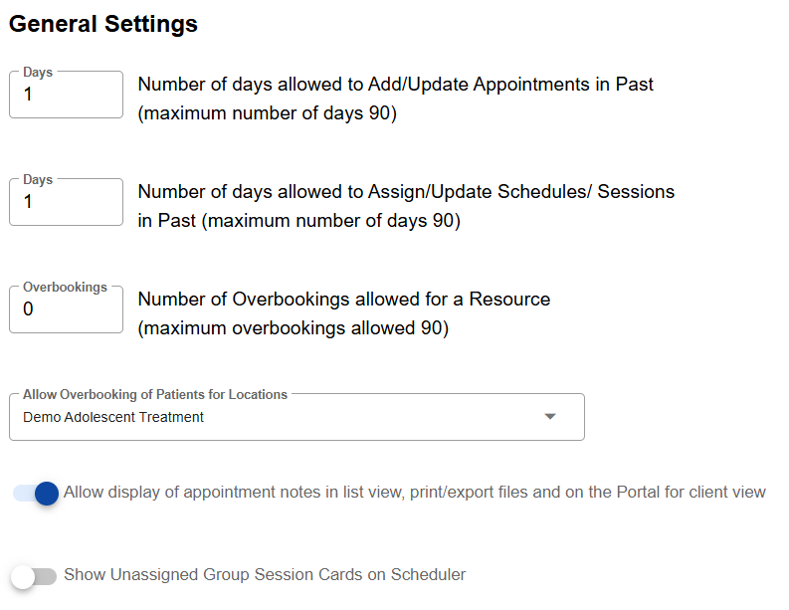Enable the Show Unassigned Group Session Cards switch

(34, 576)
